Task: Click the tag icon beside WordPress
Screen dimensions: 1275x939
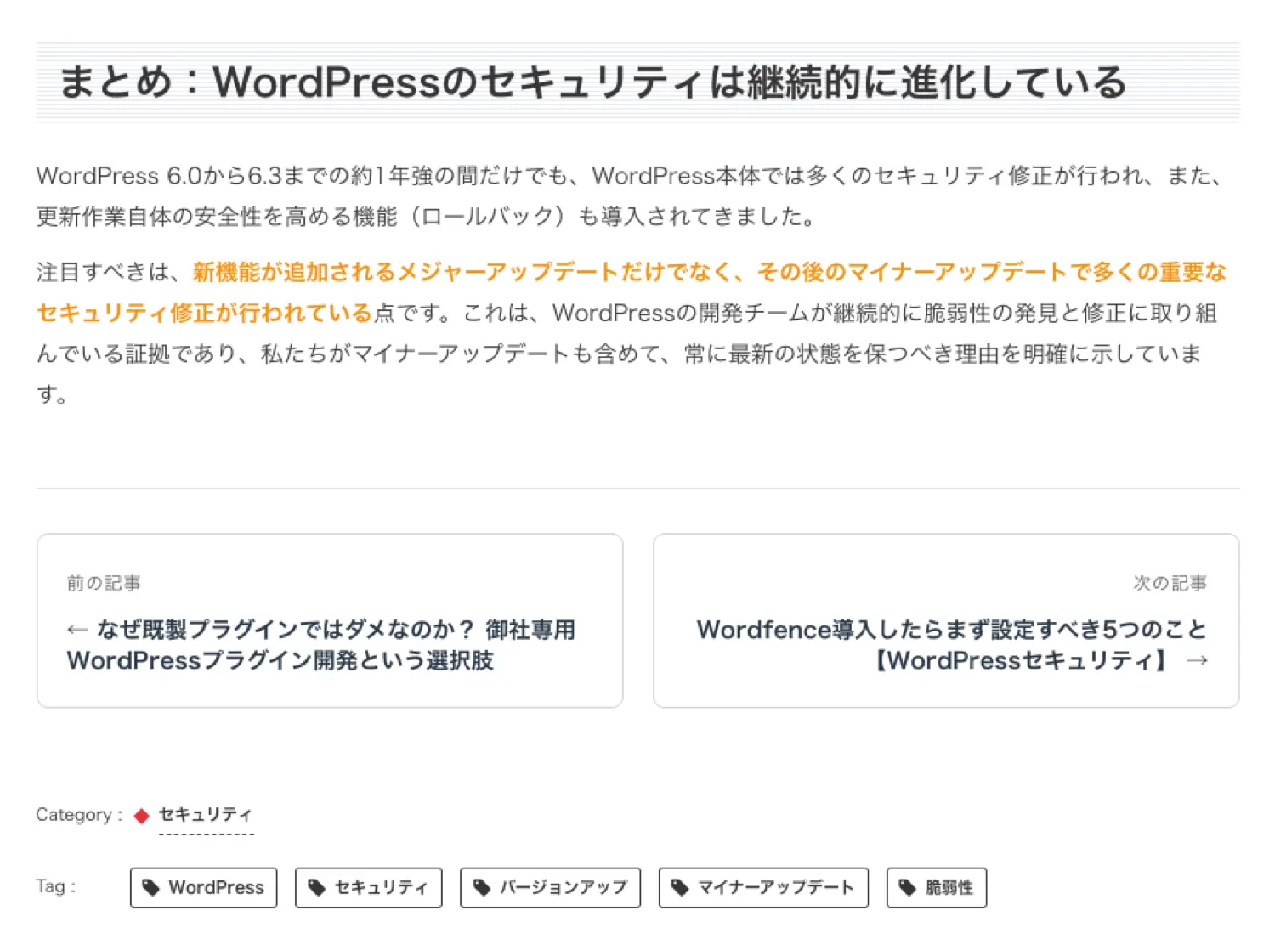Action: pyautogui.click(x=151, y=887)
